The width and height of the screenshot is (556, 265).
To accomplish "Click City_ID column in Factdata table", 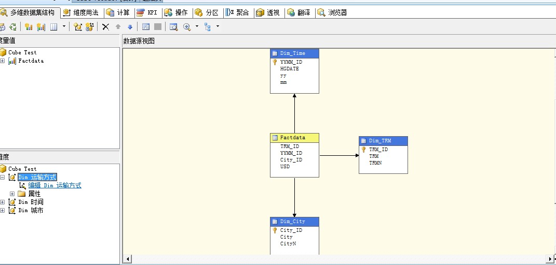I will coord(291,160).
